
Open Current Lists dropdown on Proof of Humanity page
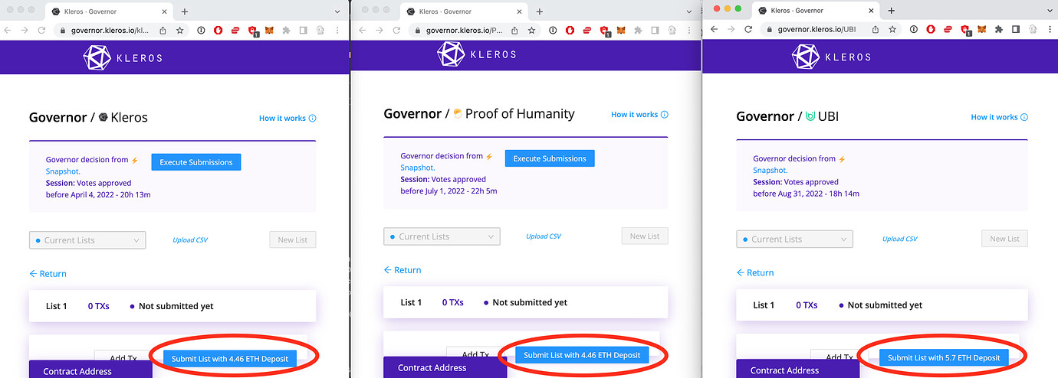click(442, 236)
